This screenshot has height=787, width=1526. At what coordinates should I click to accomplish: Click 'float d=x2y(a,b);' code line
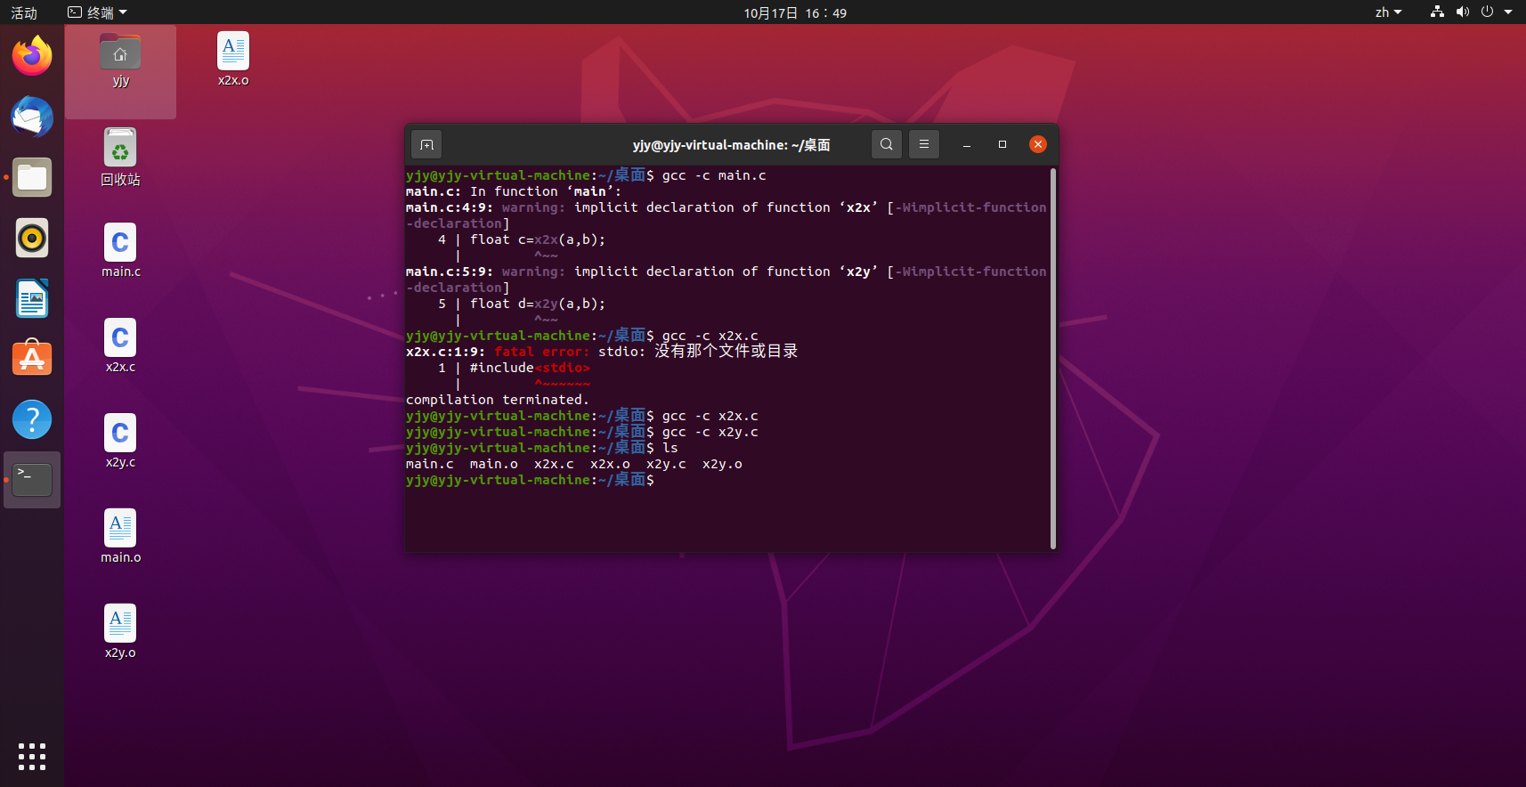click(538, 304)
